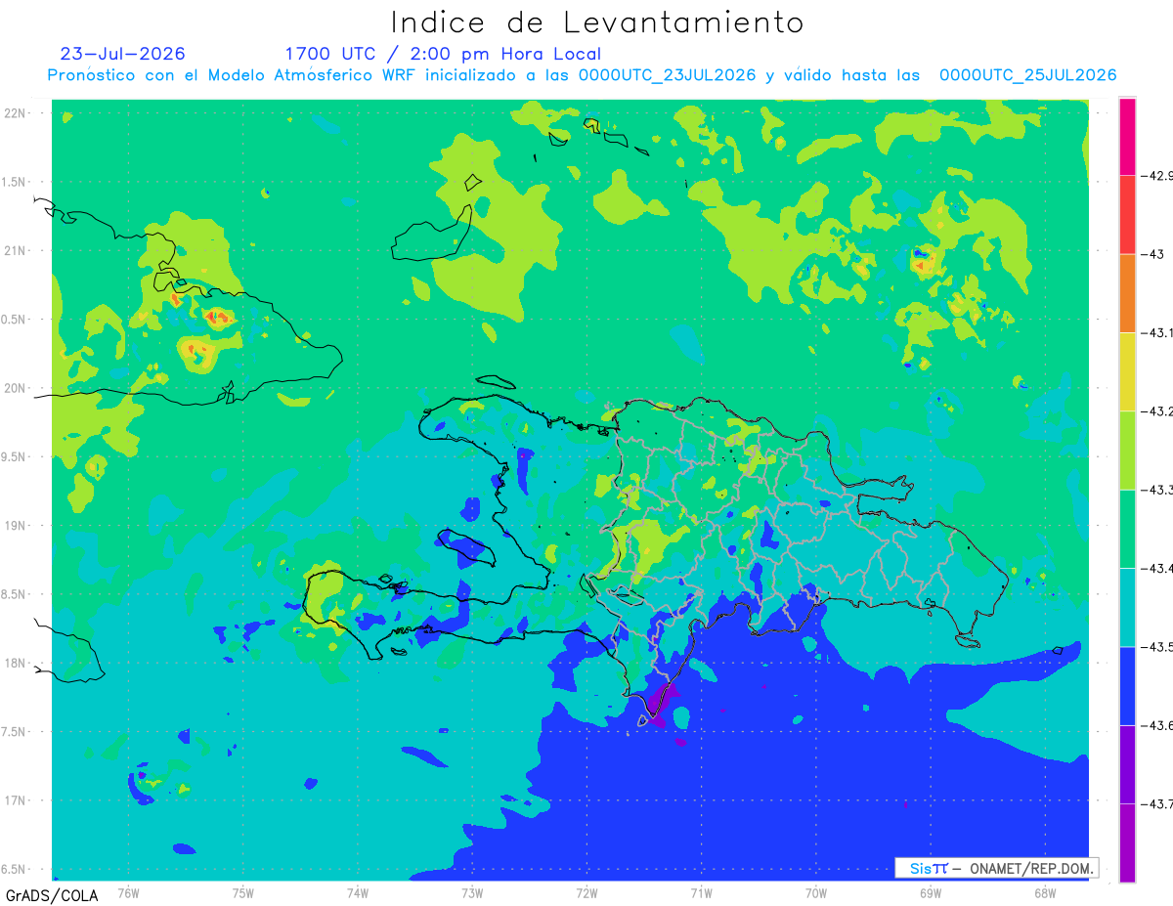Click the '76W' longitude label
The width and height of the screenshot is (1173, 906).
(128, 893)
